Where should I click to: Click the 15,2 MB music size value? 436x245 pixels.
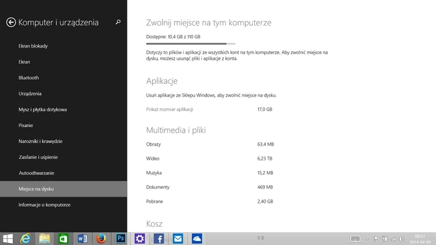[265, 173]
